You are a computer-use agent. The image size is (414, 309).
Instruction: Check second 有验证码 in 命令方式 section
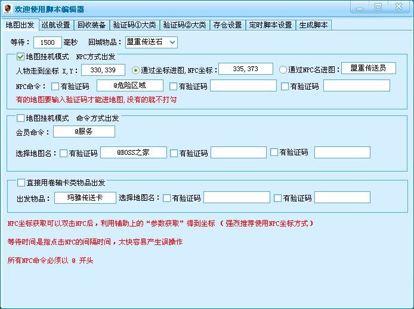click(174, 153)
